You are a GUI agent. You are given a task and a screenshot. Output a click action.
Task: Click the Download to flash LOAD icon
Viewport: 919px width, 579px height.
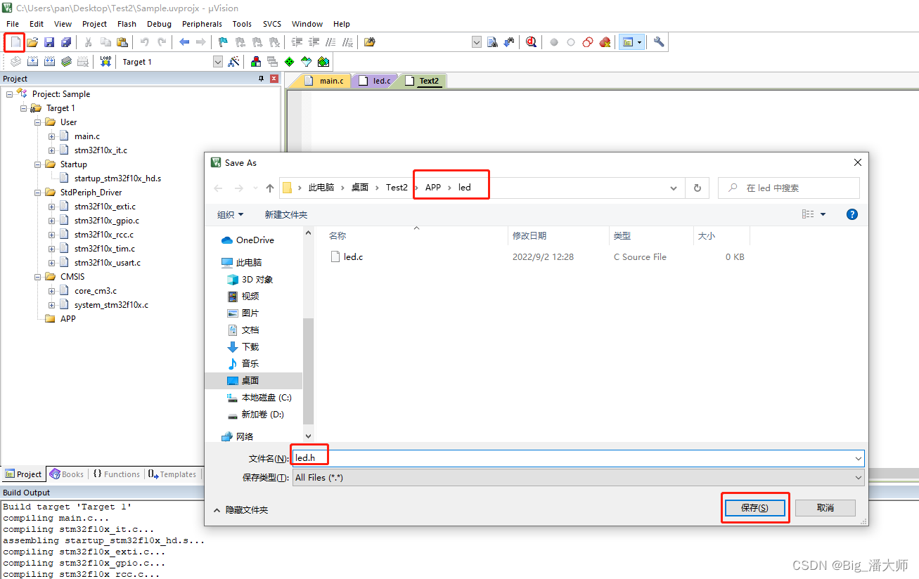[x=105, y=62]
